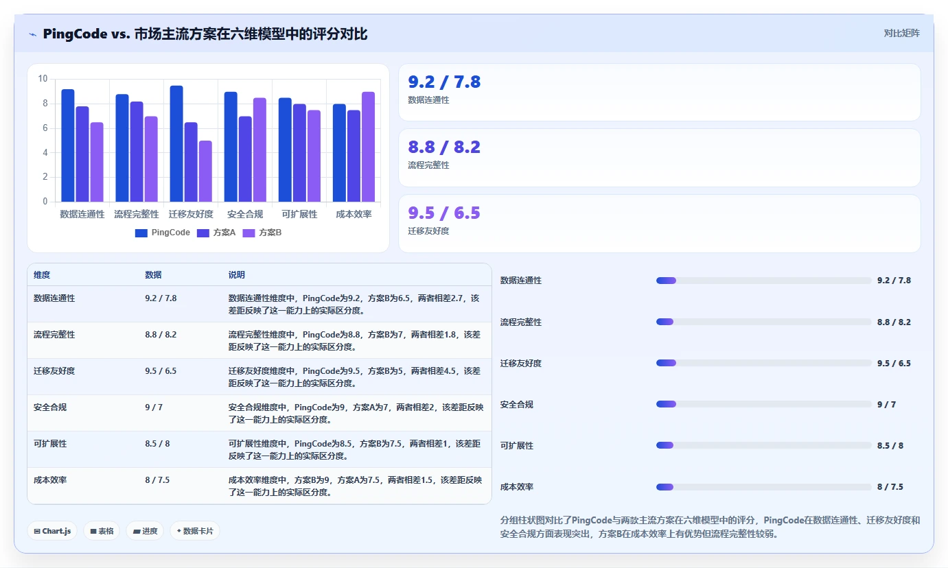The height and width of the screenshot is (568, 948).
Task: Click the 进度 chip
Action: [x=145, y=531]
